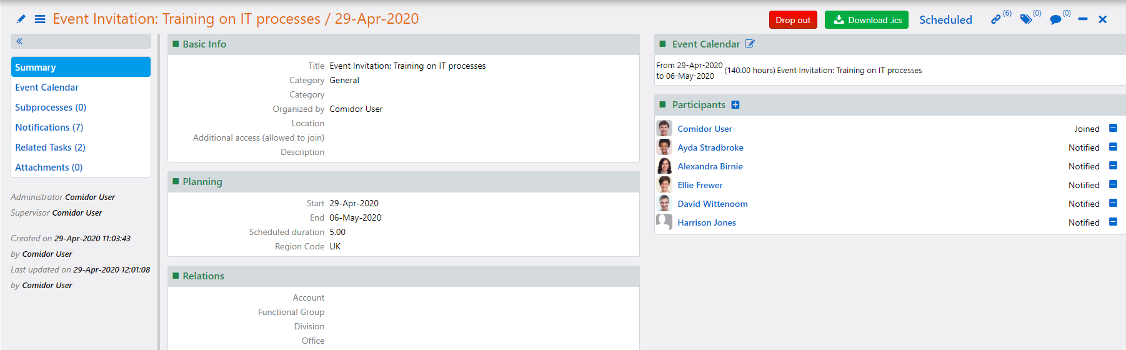Open Notifications (7) sidebar item
Image resolution: width=1126 pixels, height=350 pixels.
click(49, 127)
